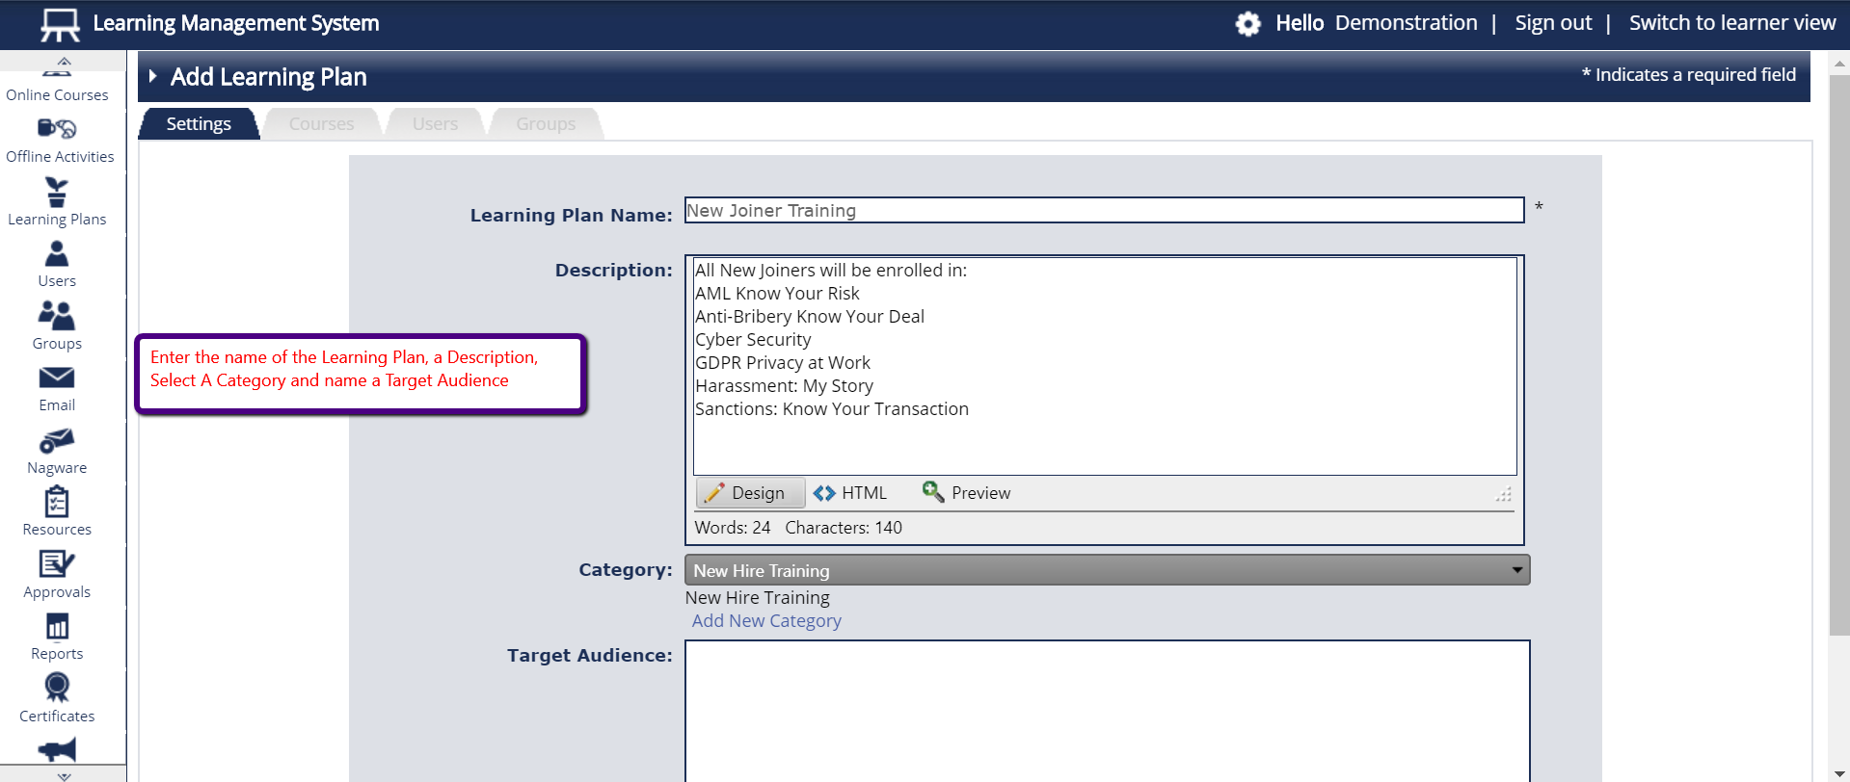Screen dimensions: 1850x782
Task: Open Groups from the sidebar
Action: pyautogui.click(x=57, y=316)
